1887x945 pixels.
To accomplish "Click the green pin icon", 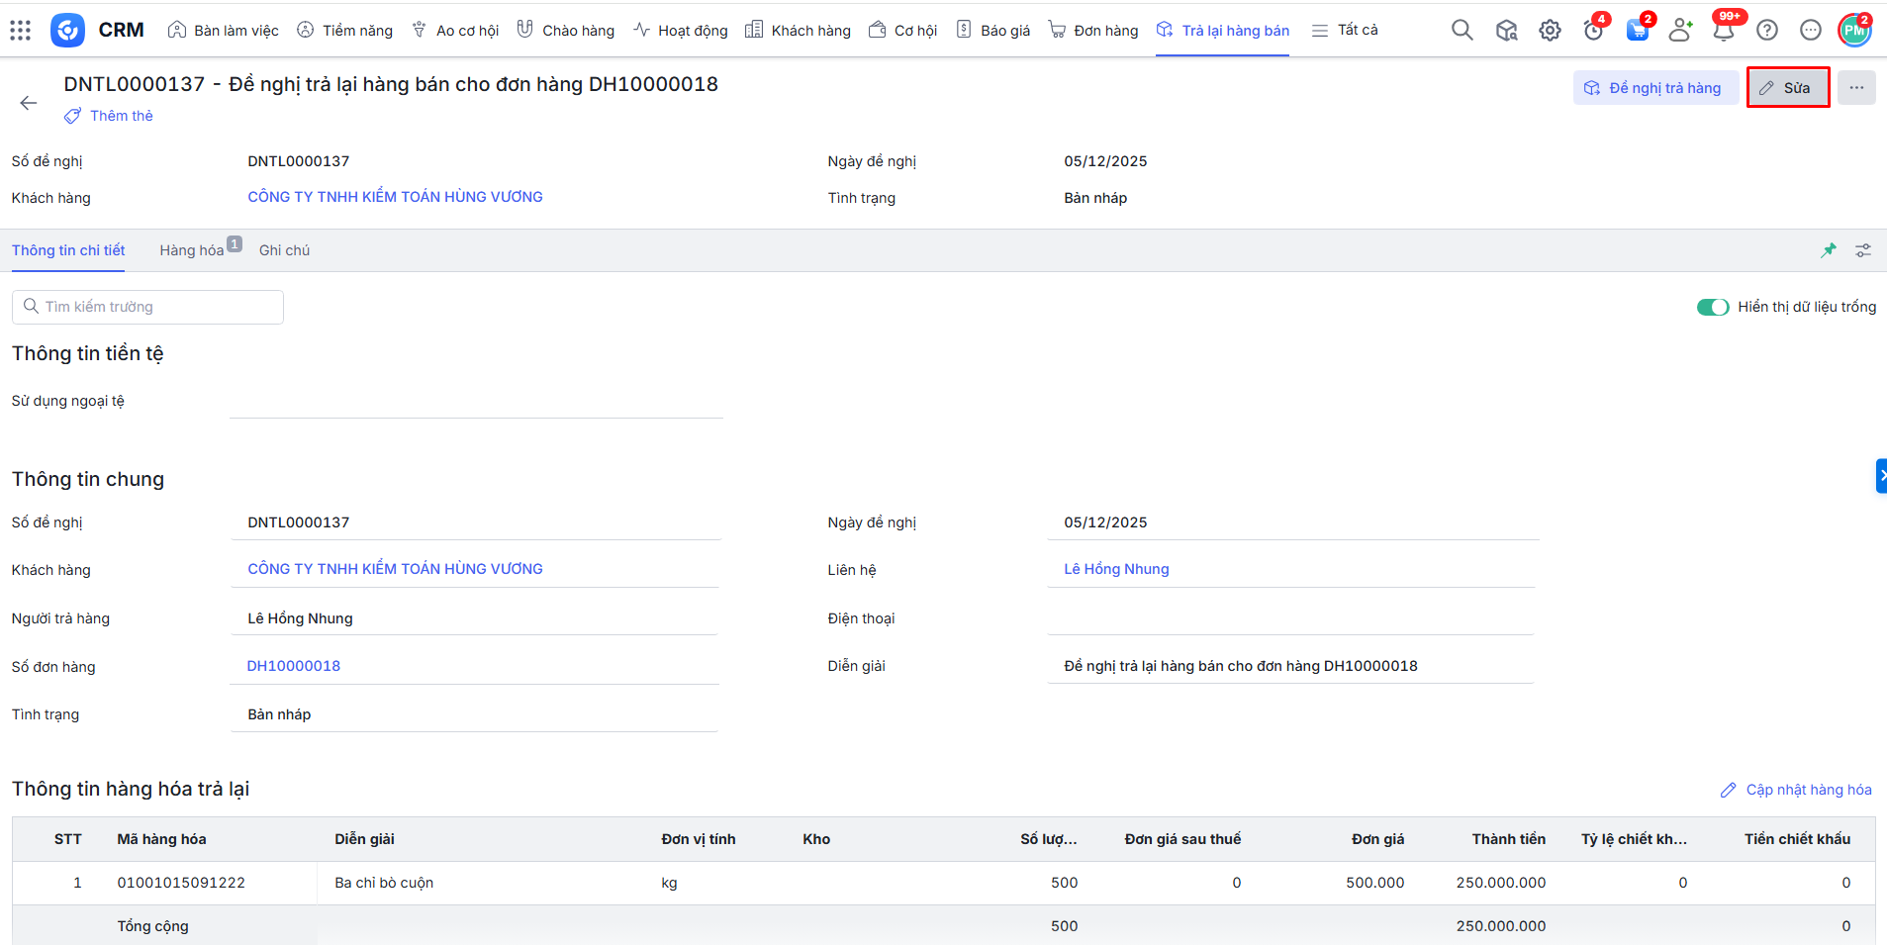I will 1828,250.
